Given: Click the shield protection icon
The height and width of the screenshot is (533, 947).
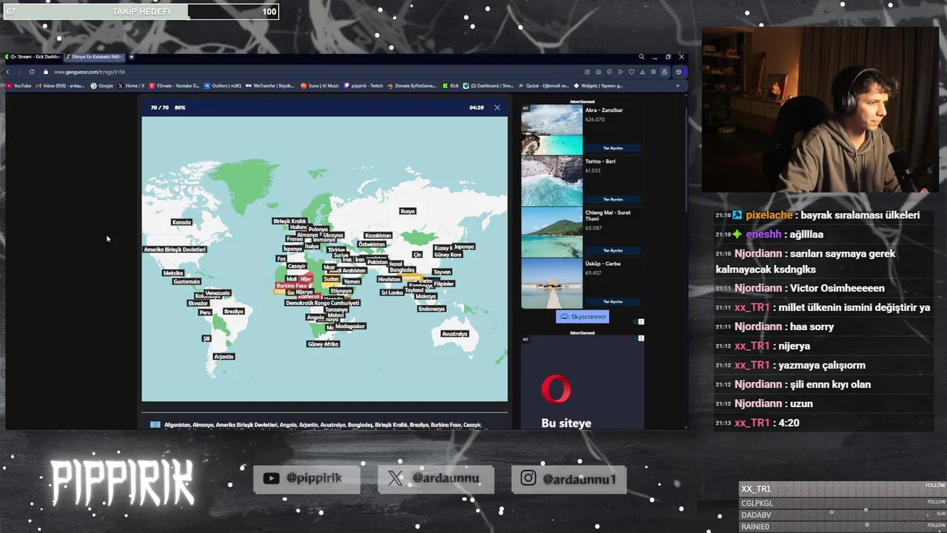Looking at the screenshot, I should click(610, 72).
